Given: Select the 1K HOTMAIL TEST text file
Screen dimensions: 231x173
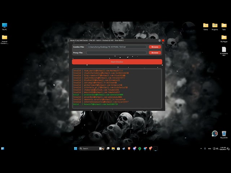Looking at the screenshot, I should point(224,51).
